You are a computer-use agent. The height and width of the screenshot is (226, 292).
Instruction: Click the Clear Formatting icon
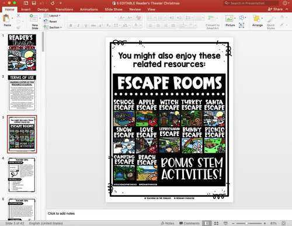coord(138,18)
